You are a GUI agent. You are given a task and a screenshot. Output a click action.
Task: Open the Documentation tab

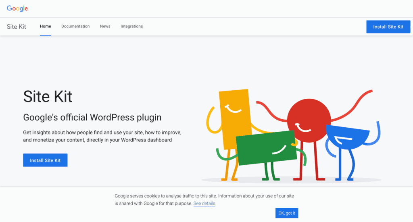[x=75, y=26]
